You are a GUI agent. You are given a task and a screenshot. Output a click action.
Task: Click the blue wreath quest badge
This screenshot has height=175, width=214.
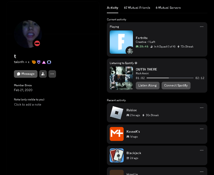point(49,62)
